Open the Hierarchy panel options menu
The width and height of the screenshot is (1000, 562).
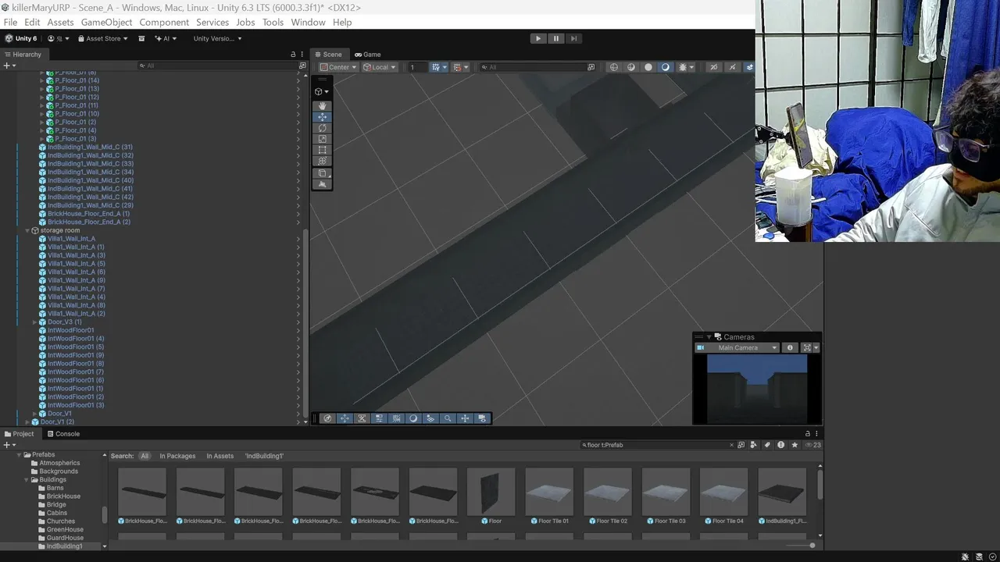click(x=302, y=55)
